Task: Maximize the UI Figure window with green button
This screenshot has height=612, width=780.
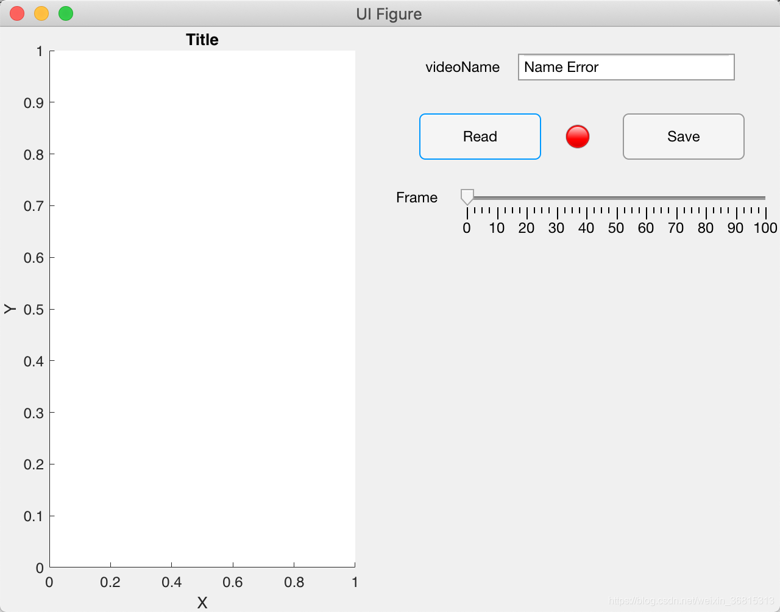Action: (x=66, y=13)
